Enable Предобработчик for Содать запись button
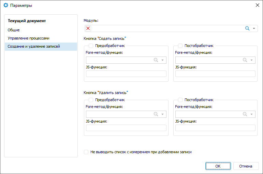263x174 pixels. [91, 46]
